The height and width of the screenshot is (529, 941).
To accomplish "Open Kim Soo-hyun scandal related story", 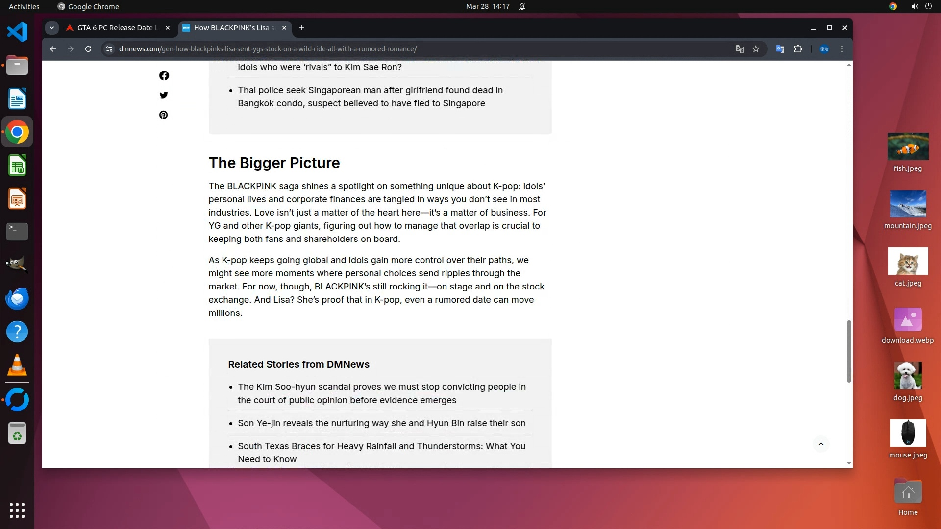I will [x=381, y=393].
